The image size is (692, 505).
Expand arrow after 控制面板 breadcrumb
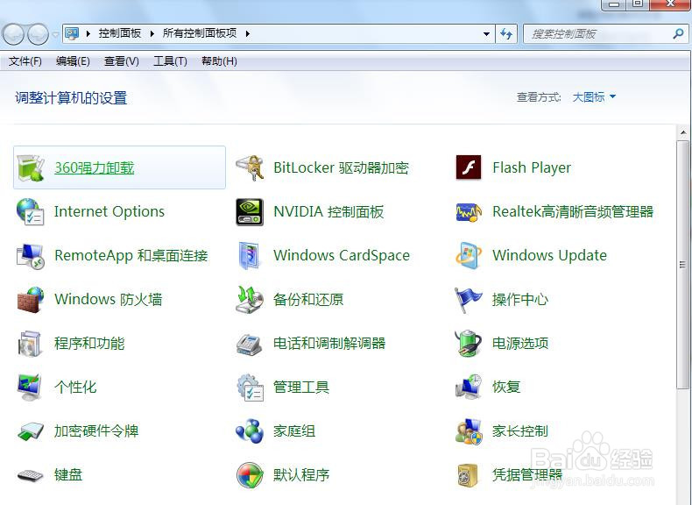click(152, 33)
